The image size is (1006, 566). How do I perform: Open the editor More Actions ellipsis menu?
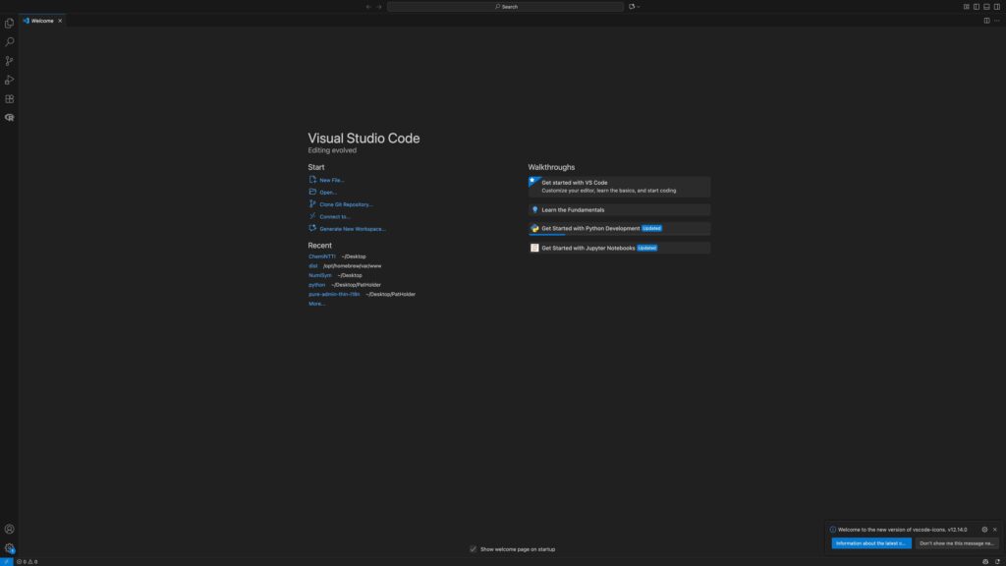(996, 20)
